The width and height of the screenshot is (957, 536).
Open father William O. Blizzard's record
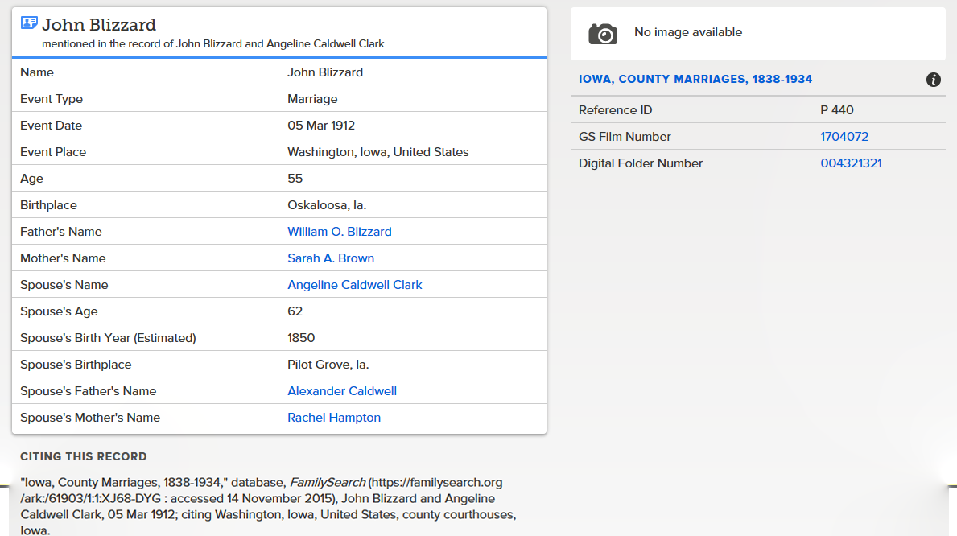[339, 232]
